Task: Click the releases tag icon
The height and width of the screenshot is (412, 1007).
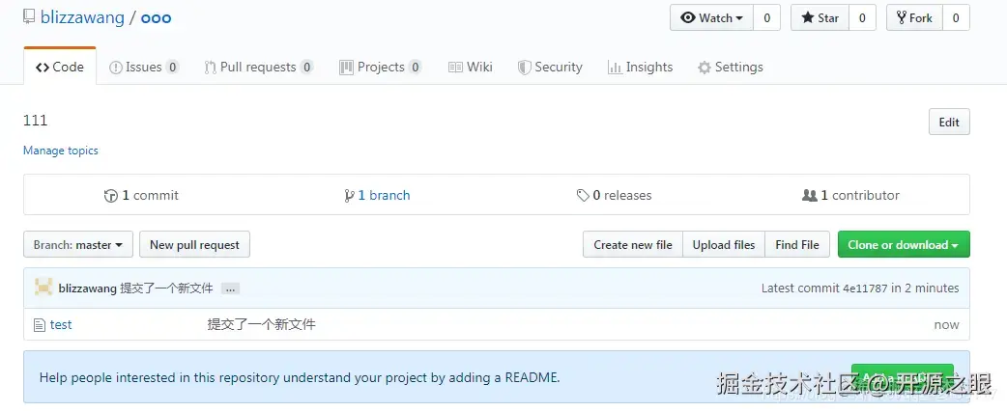Action: click(583, 196)
